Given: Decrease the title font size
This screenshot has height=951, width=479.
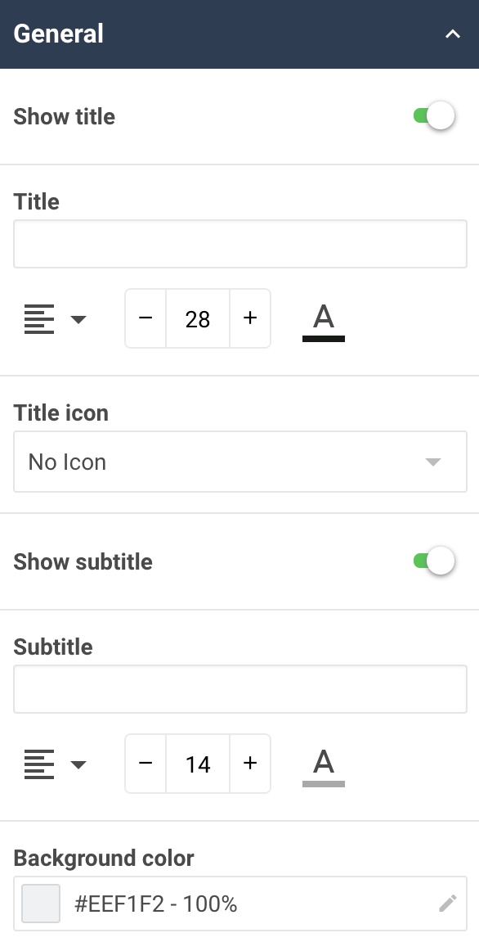Looking at the screenshot, I should pyautogui.click(x=145, y=318).
